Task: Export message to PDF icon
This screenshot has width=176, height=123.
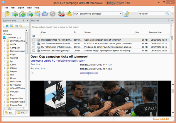Action: point(61,14)
